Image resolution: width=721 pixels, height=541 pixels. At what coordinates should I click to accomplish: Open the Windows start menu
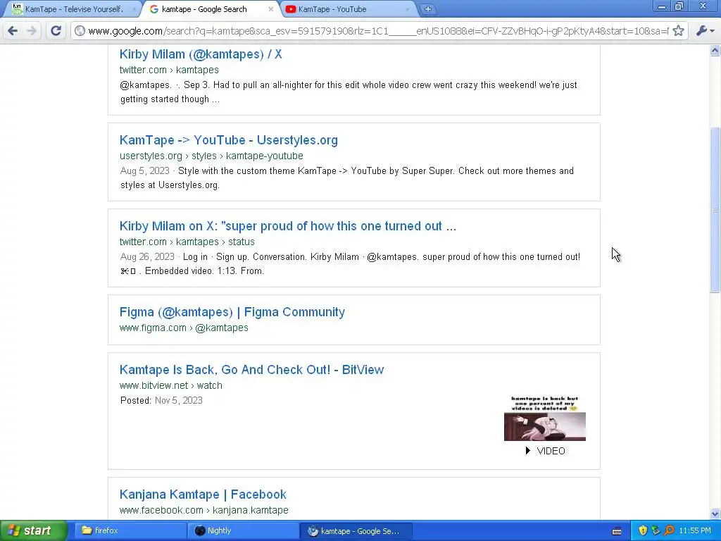pyautogui.click(x=33, y=531)
